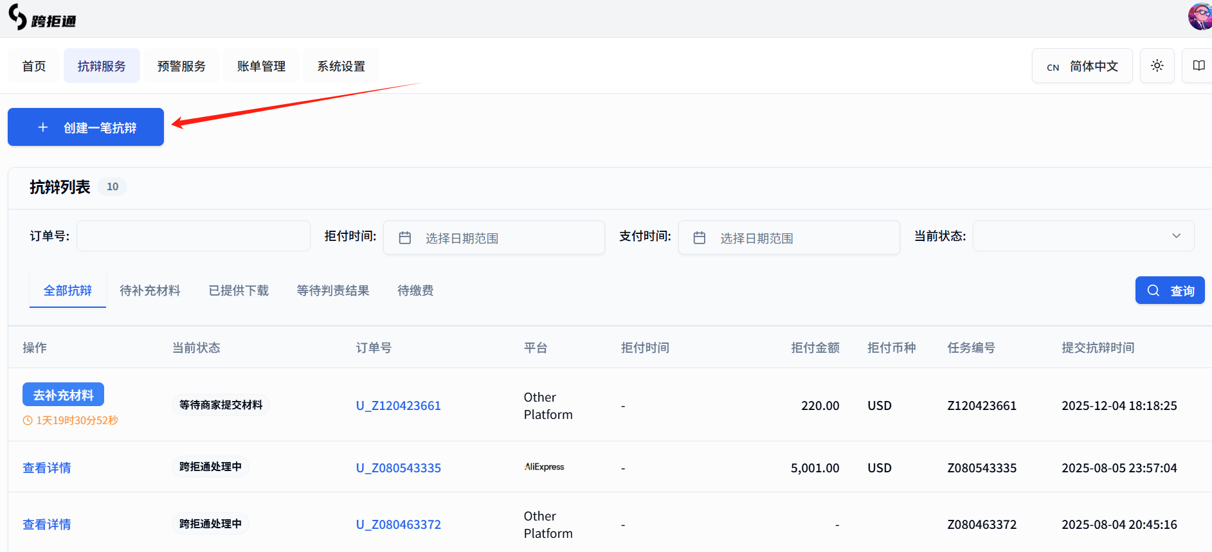Image resolution: width=1212 pixels, height=552 pixels.
Task: Switch to the 待补充材料 tab
Action: 150,290
